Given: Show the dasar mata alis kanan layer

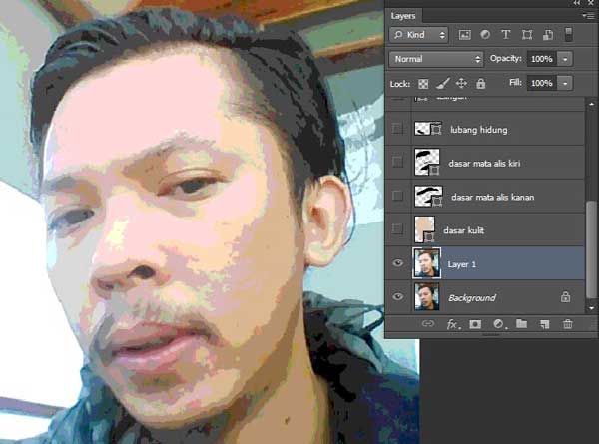Looking at the screenshot, I should (x=397, y=196).
